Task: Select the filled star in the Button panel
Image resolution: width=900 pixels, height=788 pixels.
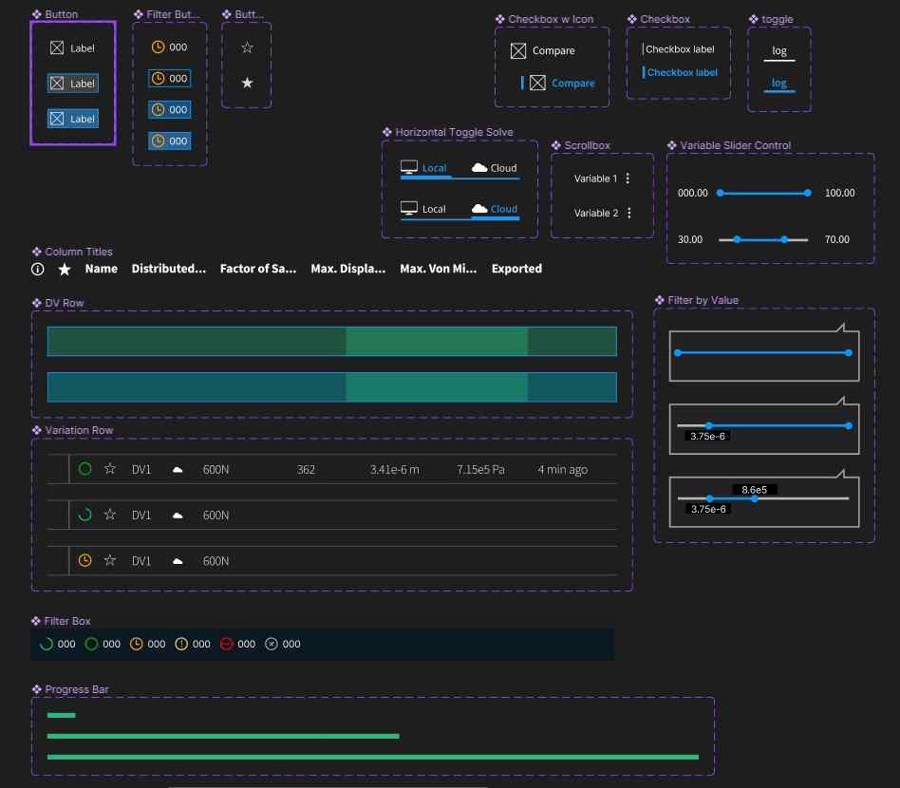Action: click(x=246, y=83)
